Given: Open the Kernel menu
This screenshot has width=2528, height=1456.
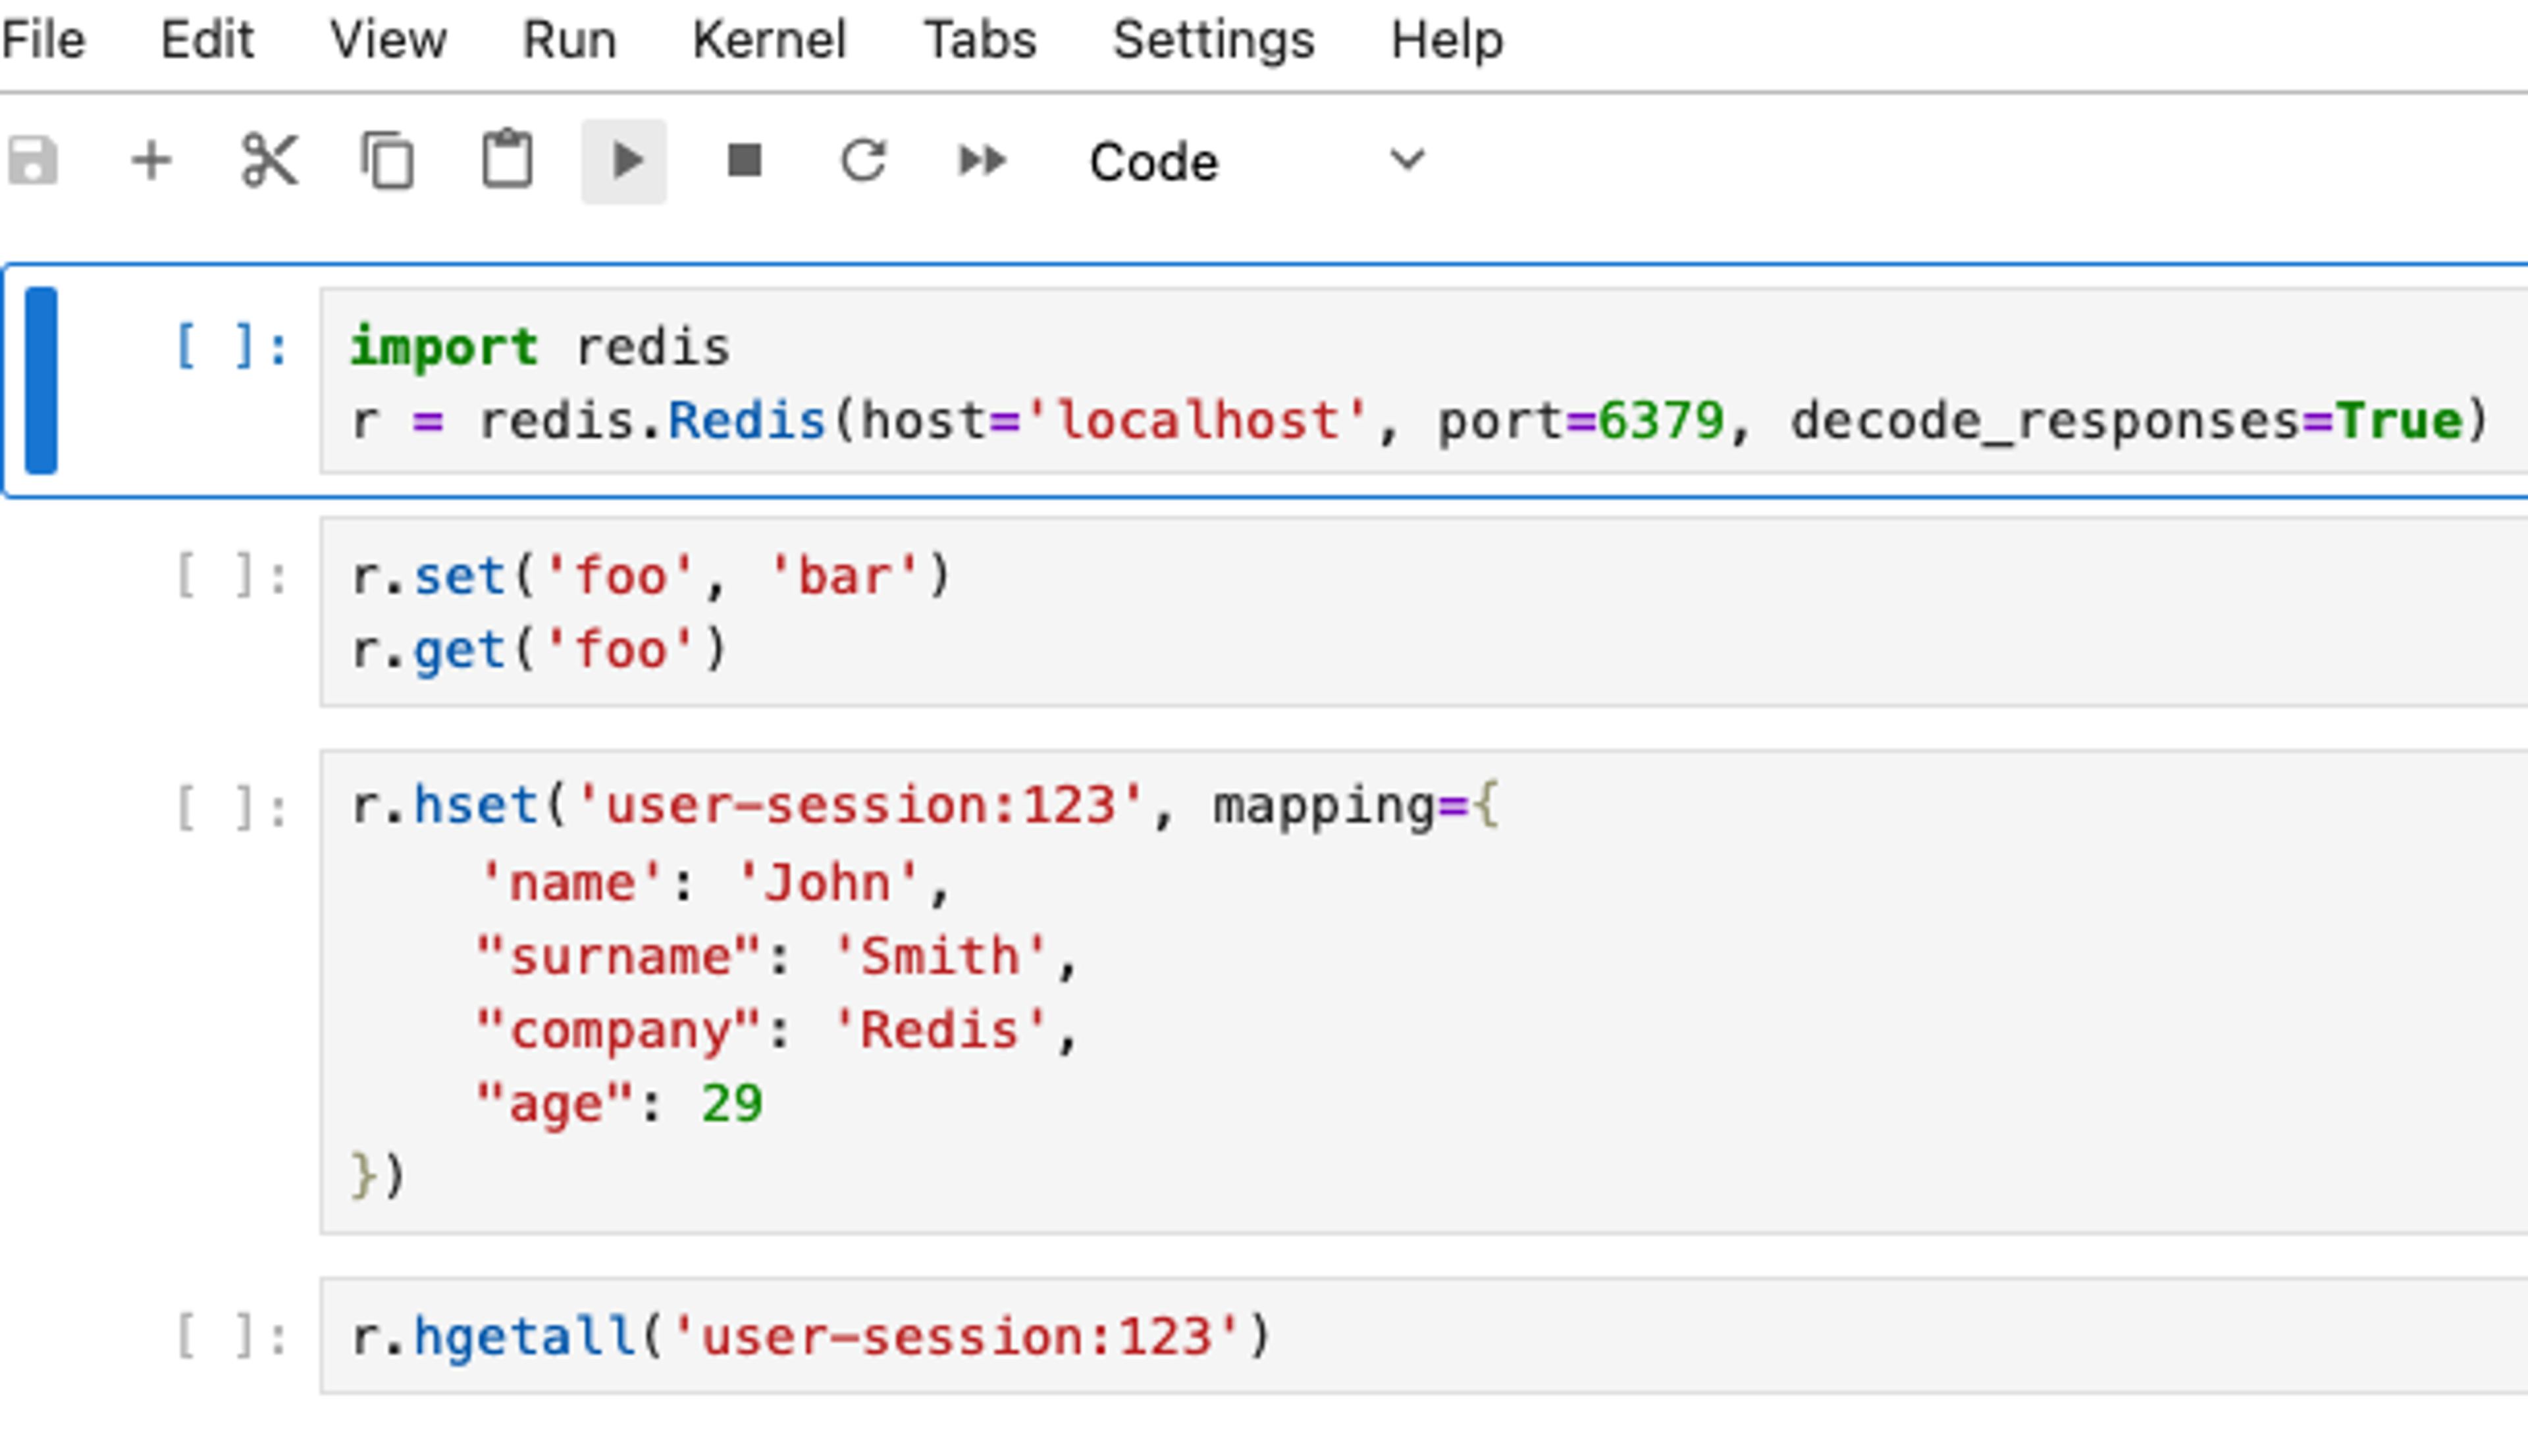Looking at the screenshot, I should click(769, 41).
